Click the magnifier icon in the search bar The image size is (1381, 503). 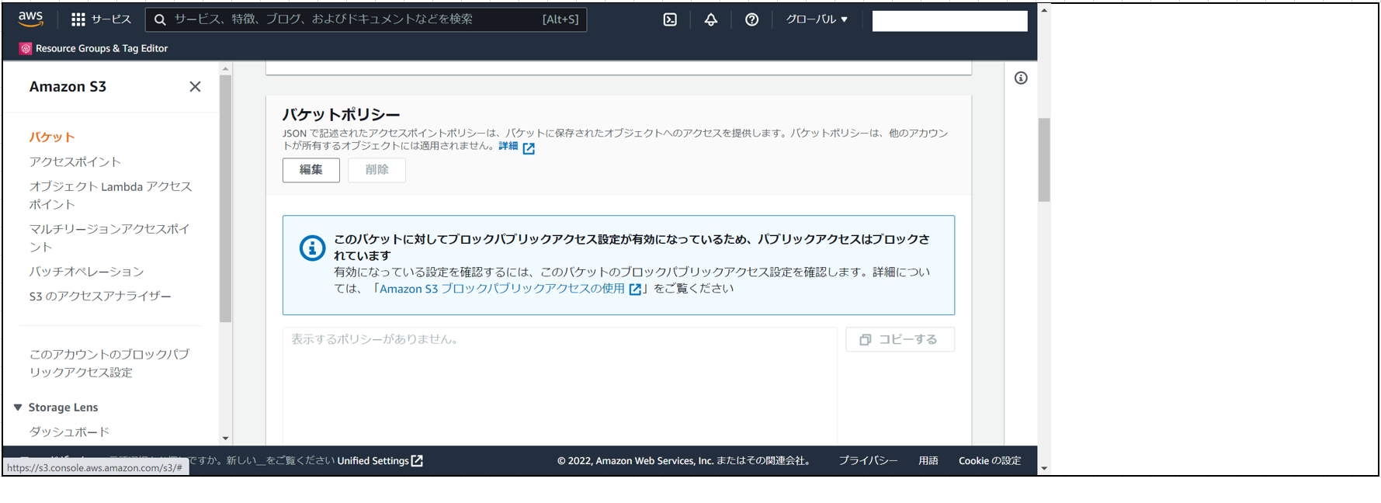160,19
